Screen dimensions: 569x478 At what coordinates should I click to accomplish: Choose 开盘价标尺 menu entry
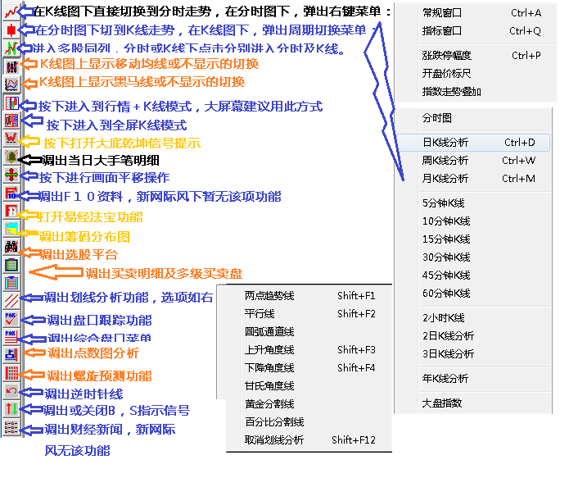click(x=476, y=74)
